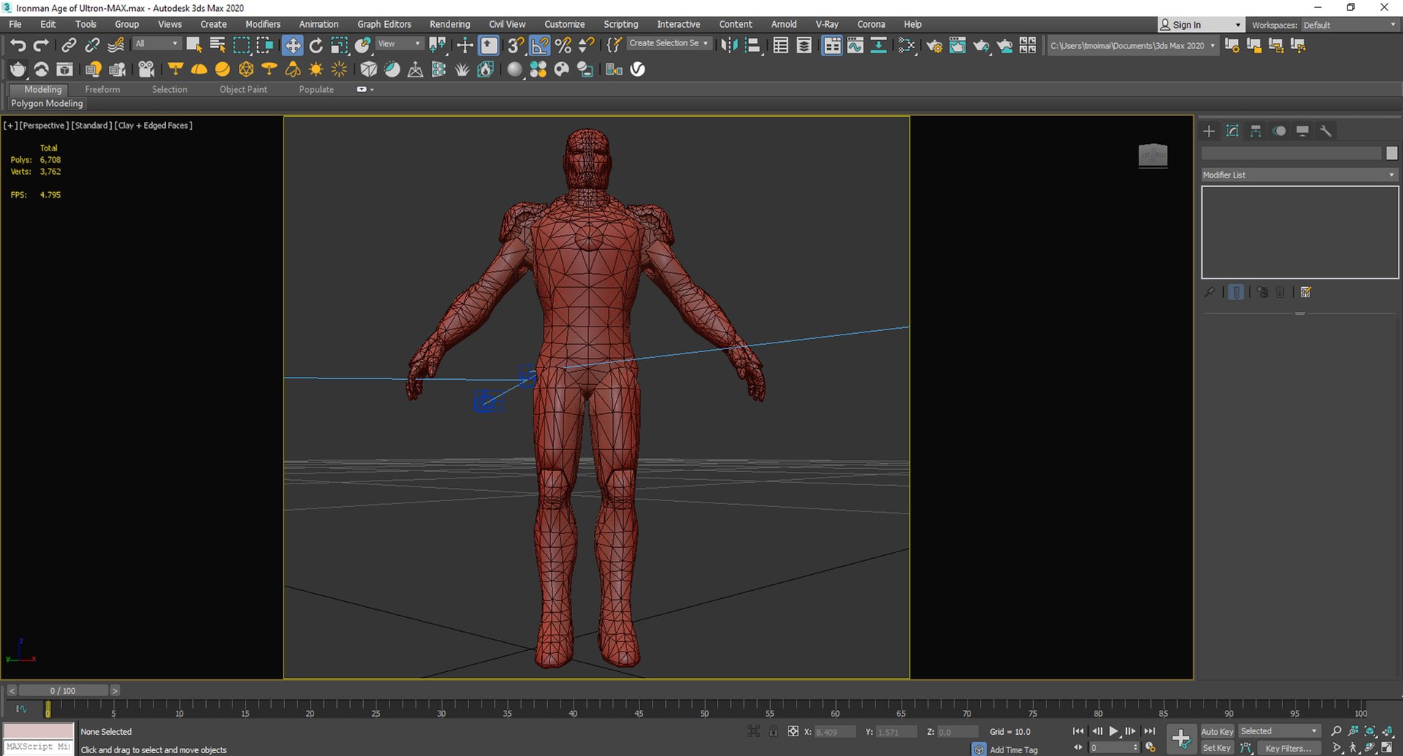
Task: Click the MAXScript listener pink field
Action: click(39, 730)
